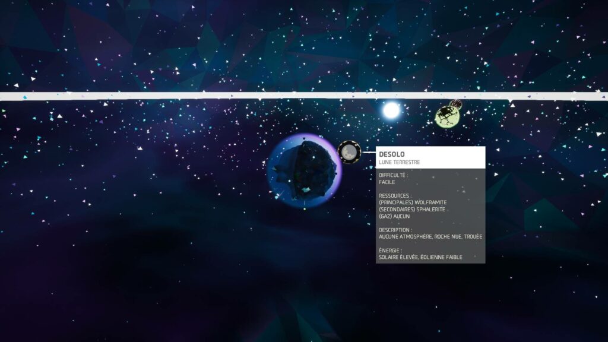Screen dimensions: 608x342
Task: Click the DESOLO title in info panel
Action: [391, 154]
